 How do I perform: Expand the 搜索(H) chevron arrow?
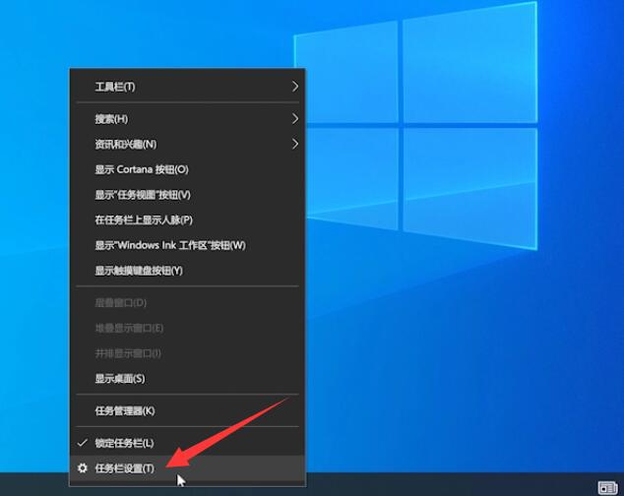click(x=295, y=119)
